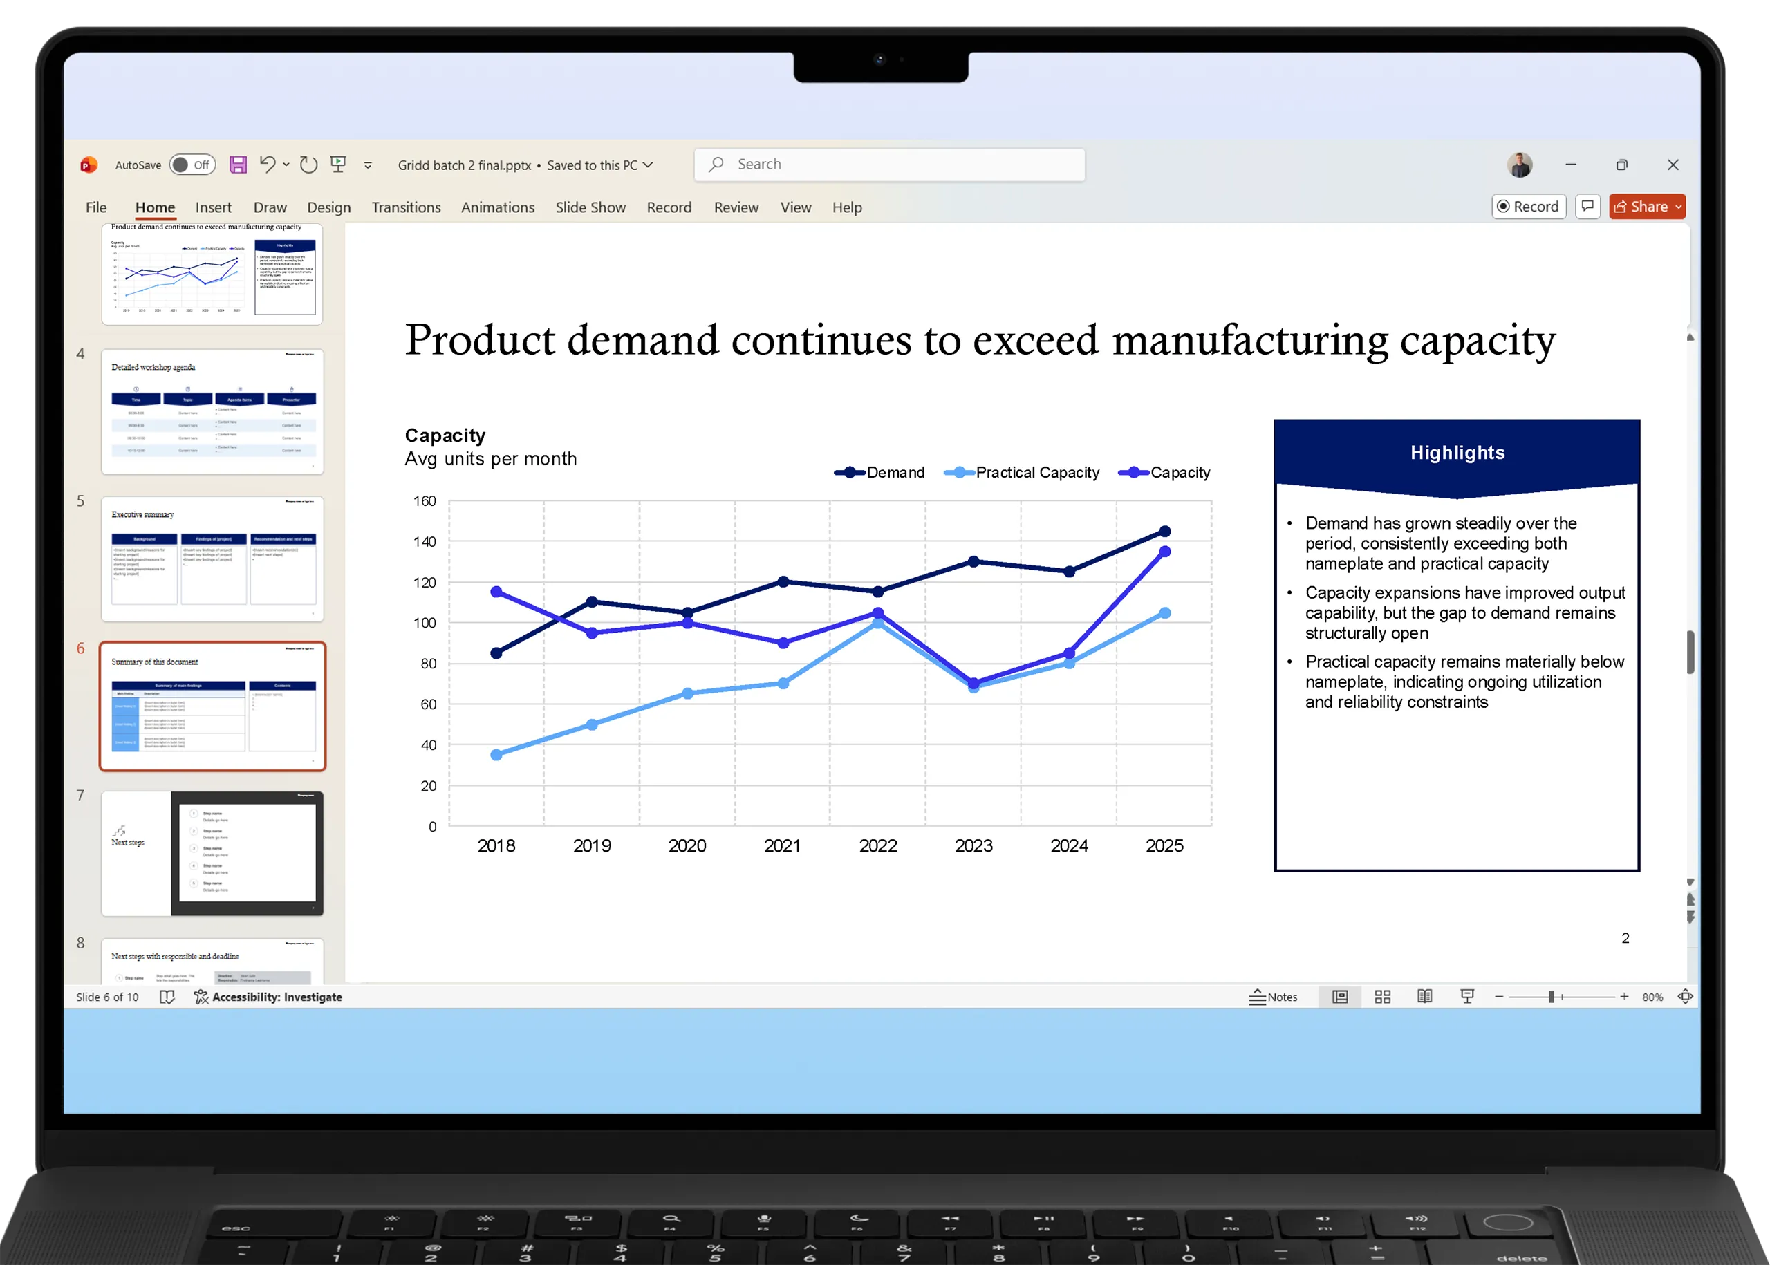Viewport: 1770px width, 1265px height.
Task: Undo the last action
Action: (x=267, y=165)
